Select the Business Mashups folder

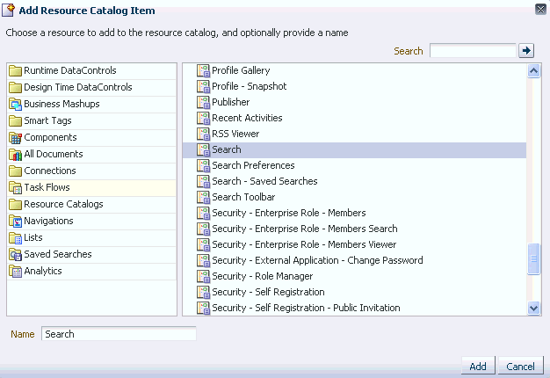[x=91, y=105]
